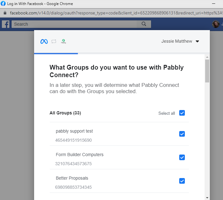Click the vertical scrollbar thumb
Screen dimensions: 223x200
point(207,71)
